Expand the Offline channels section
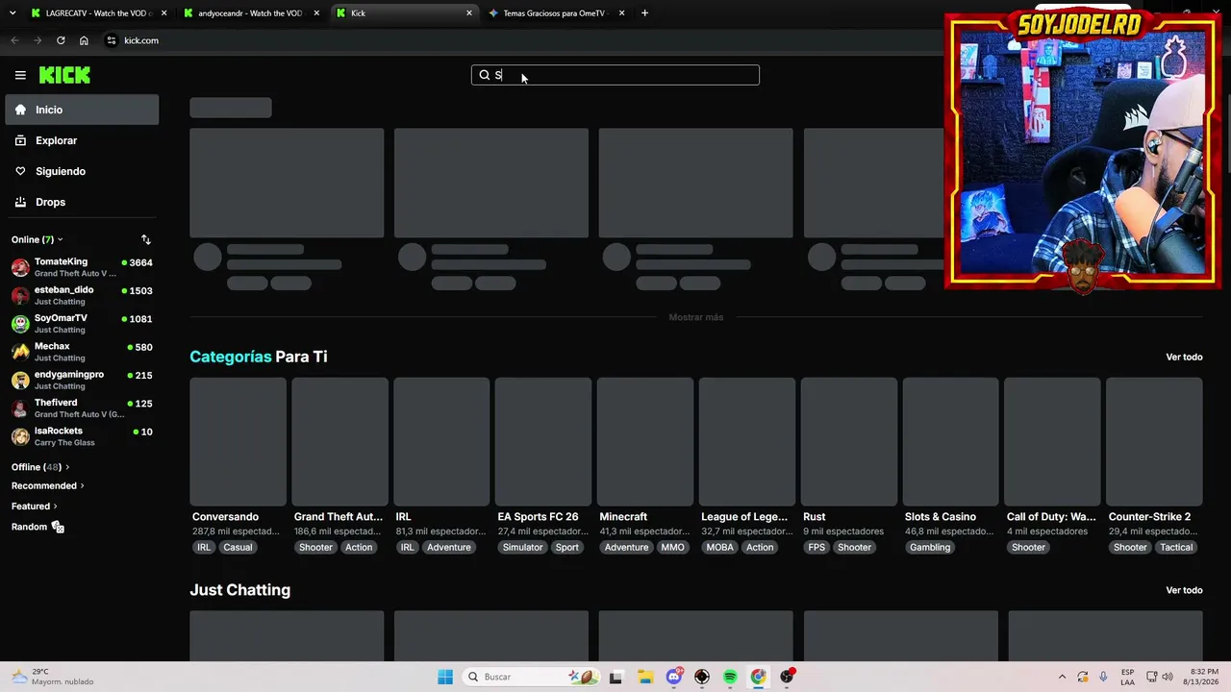This screenshot has width=1231, height=692. coord(40,467)
